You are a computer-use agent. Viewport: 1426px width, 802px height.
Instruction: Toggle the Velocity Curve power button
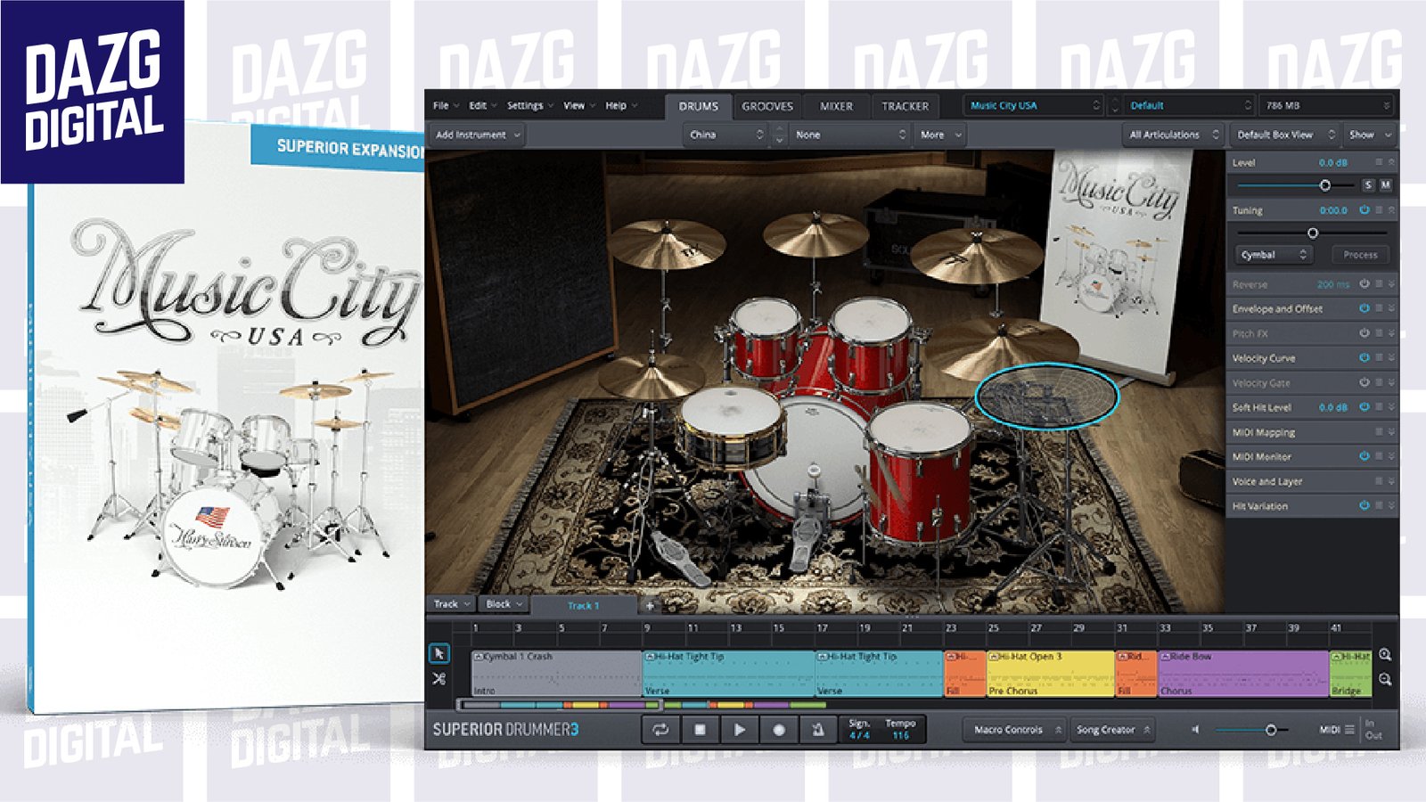[1364, 357]
